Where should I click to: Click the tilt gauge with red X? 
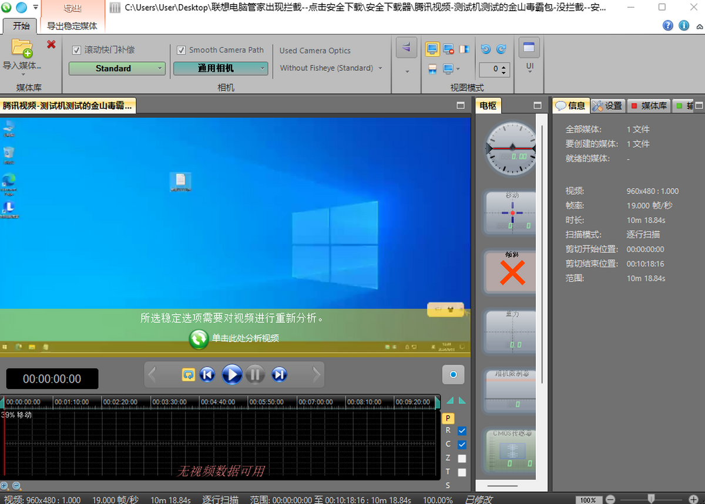pyautogui.click(x=510, y=272)
